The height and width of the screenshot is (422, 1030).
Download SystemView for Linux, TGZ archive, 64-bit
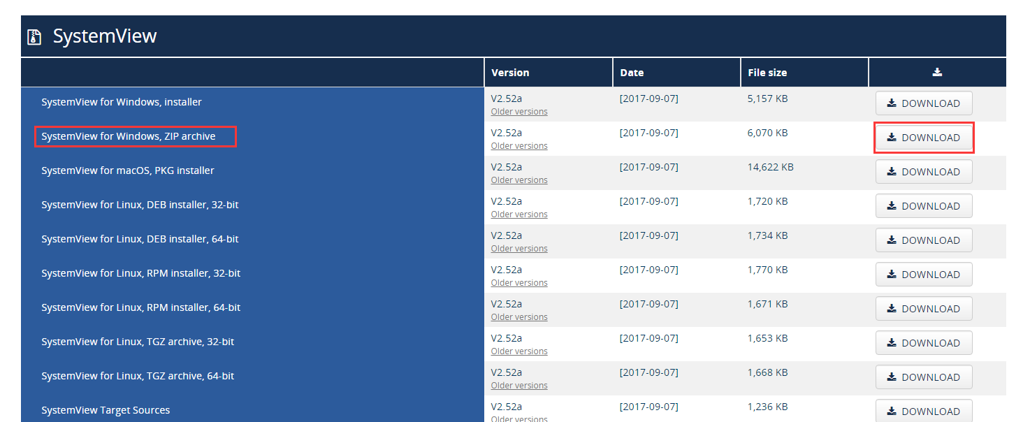(x=924, y=377)
